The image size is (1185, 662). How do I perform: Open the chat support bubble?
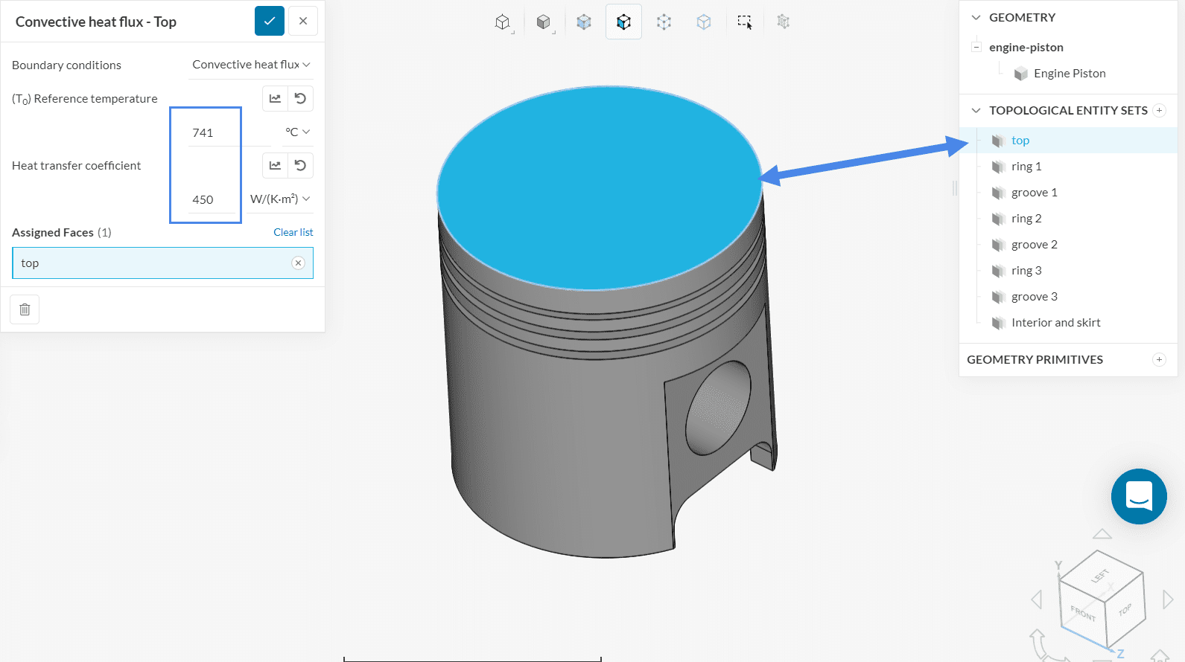click(1138, 496)
